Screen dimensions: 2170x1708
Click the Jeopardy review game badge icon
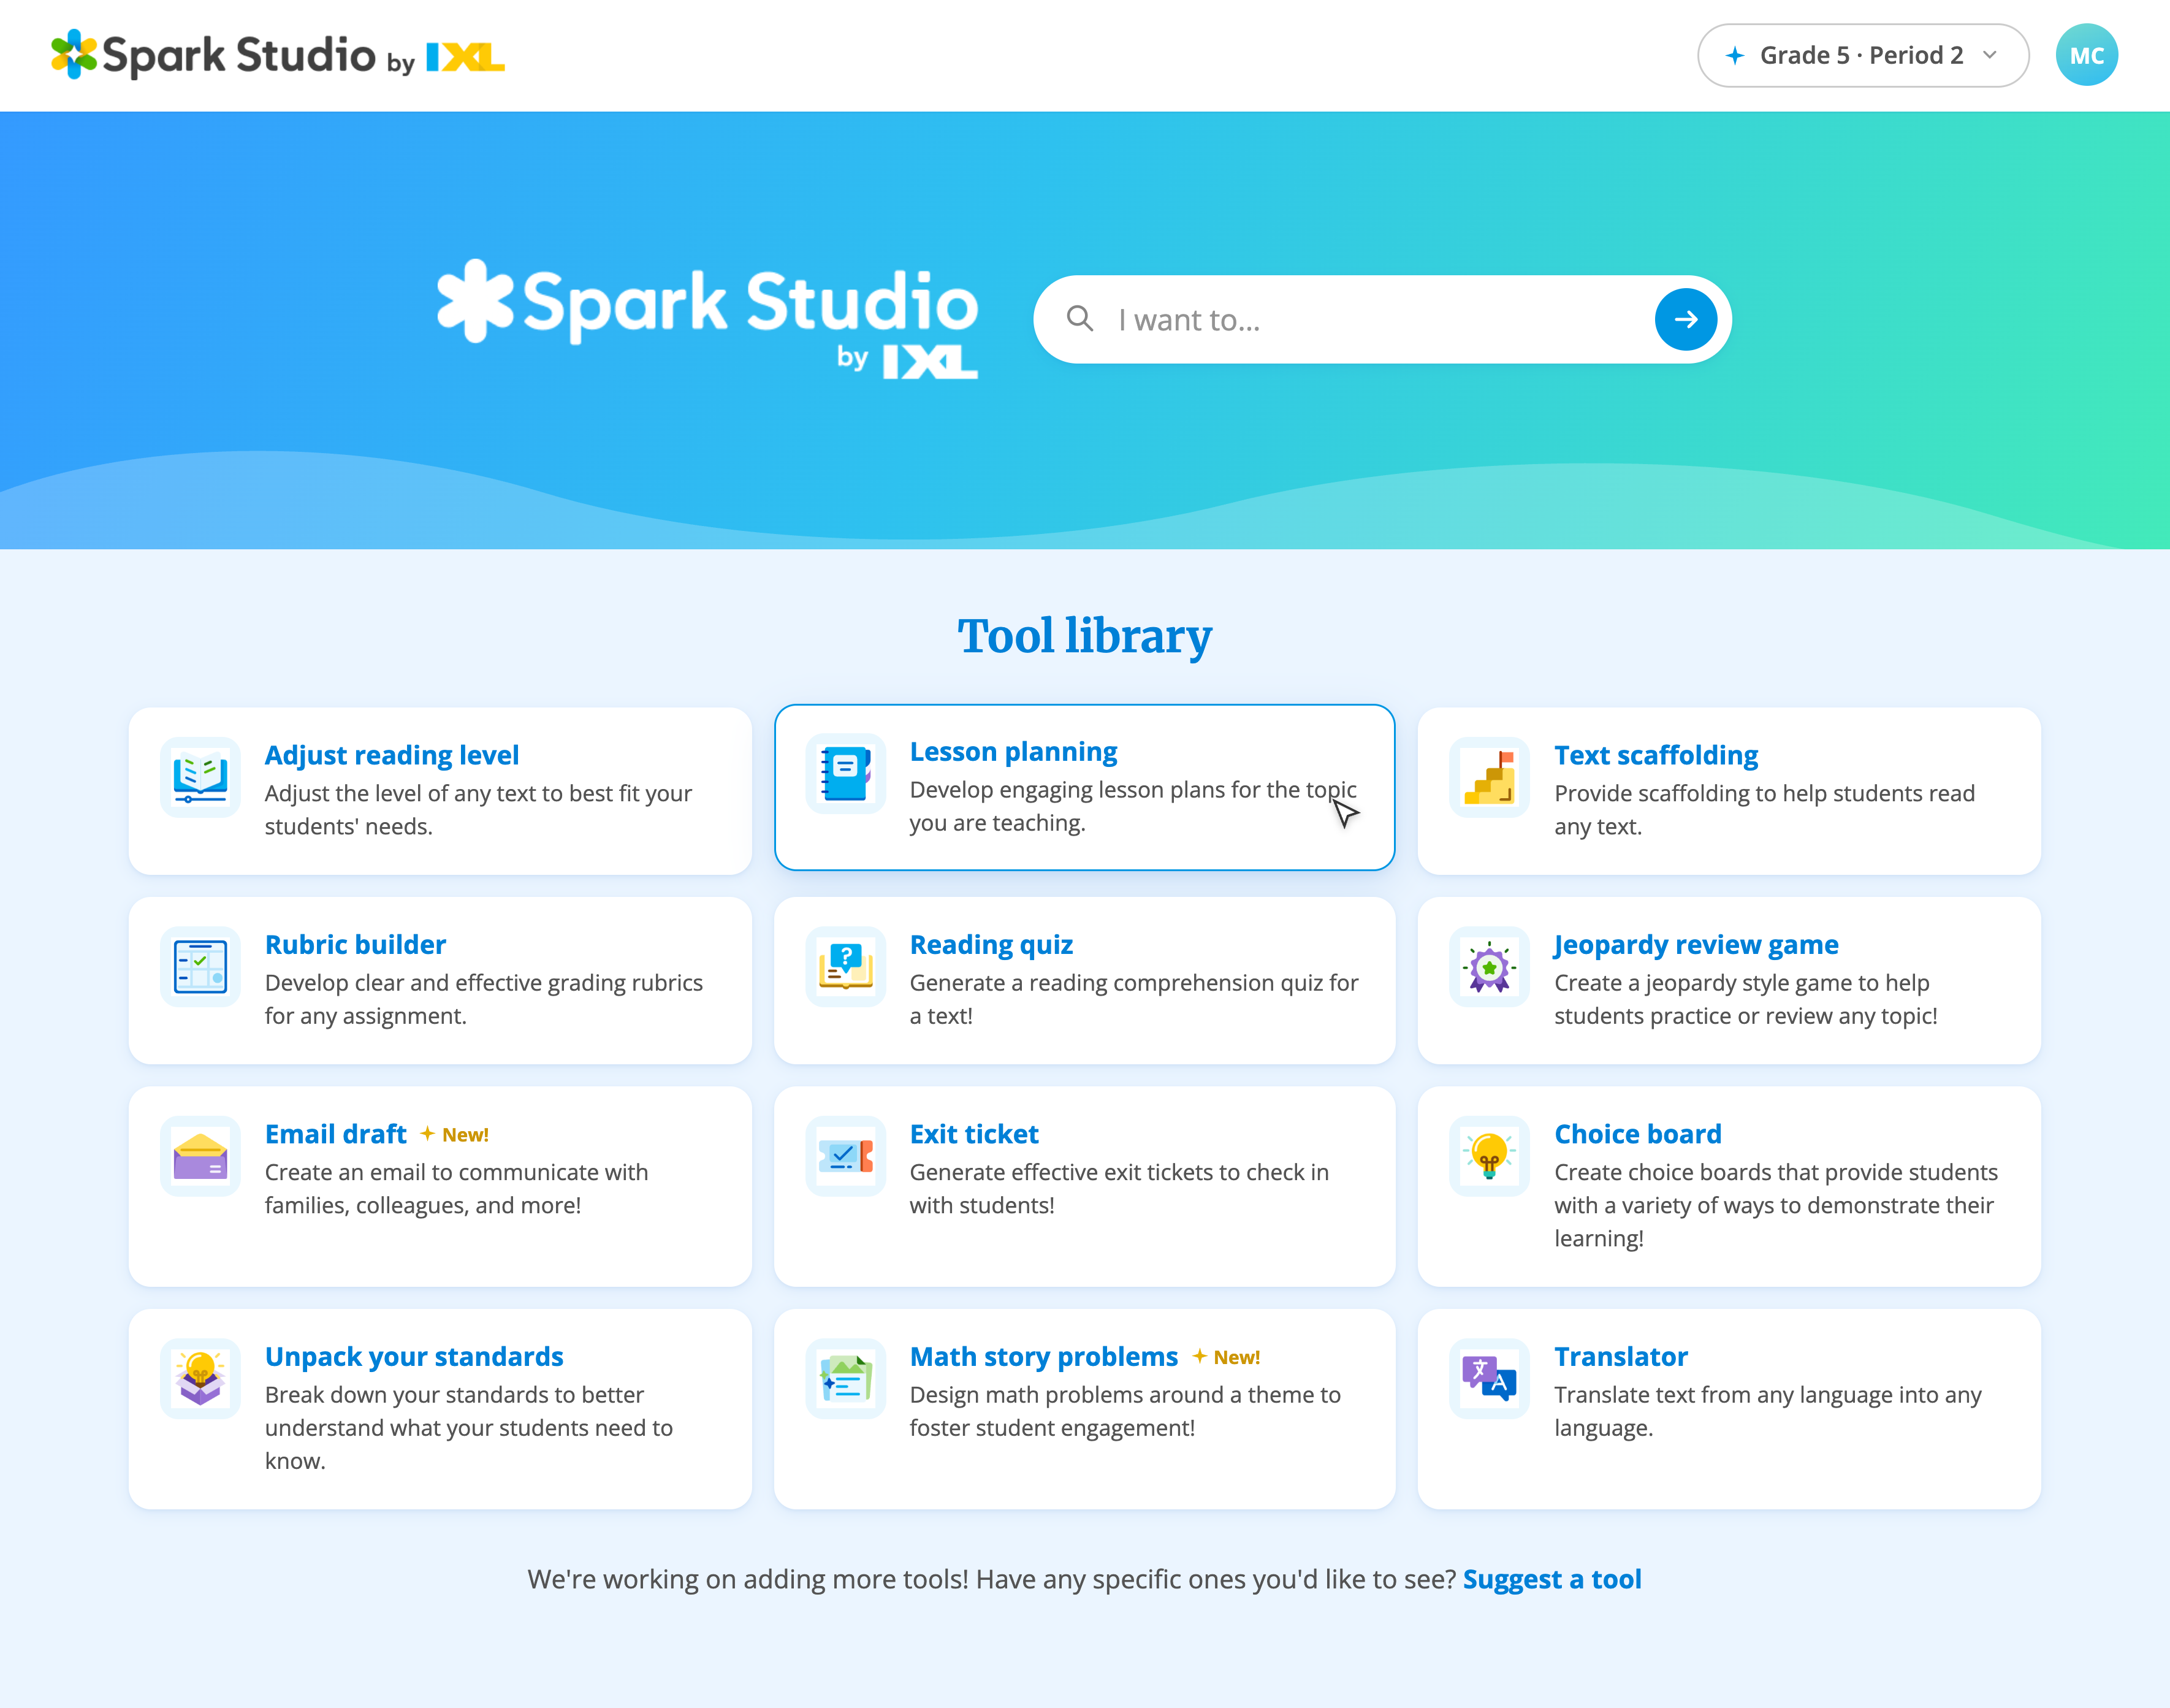tap(1489, 967)
